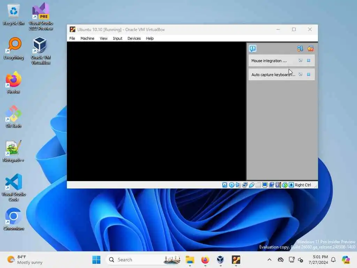This screenshot has width=357, height=268.
Task: Click the optical disk status bar icon
Action: tap(231, 185)
